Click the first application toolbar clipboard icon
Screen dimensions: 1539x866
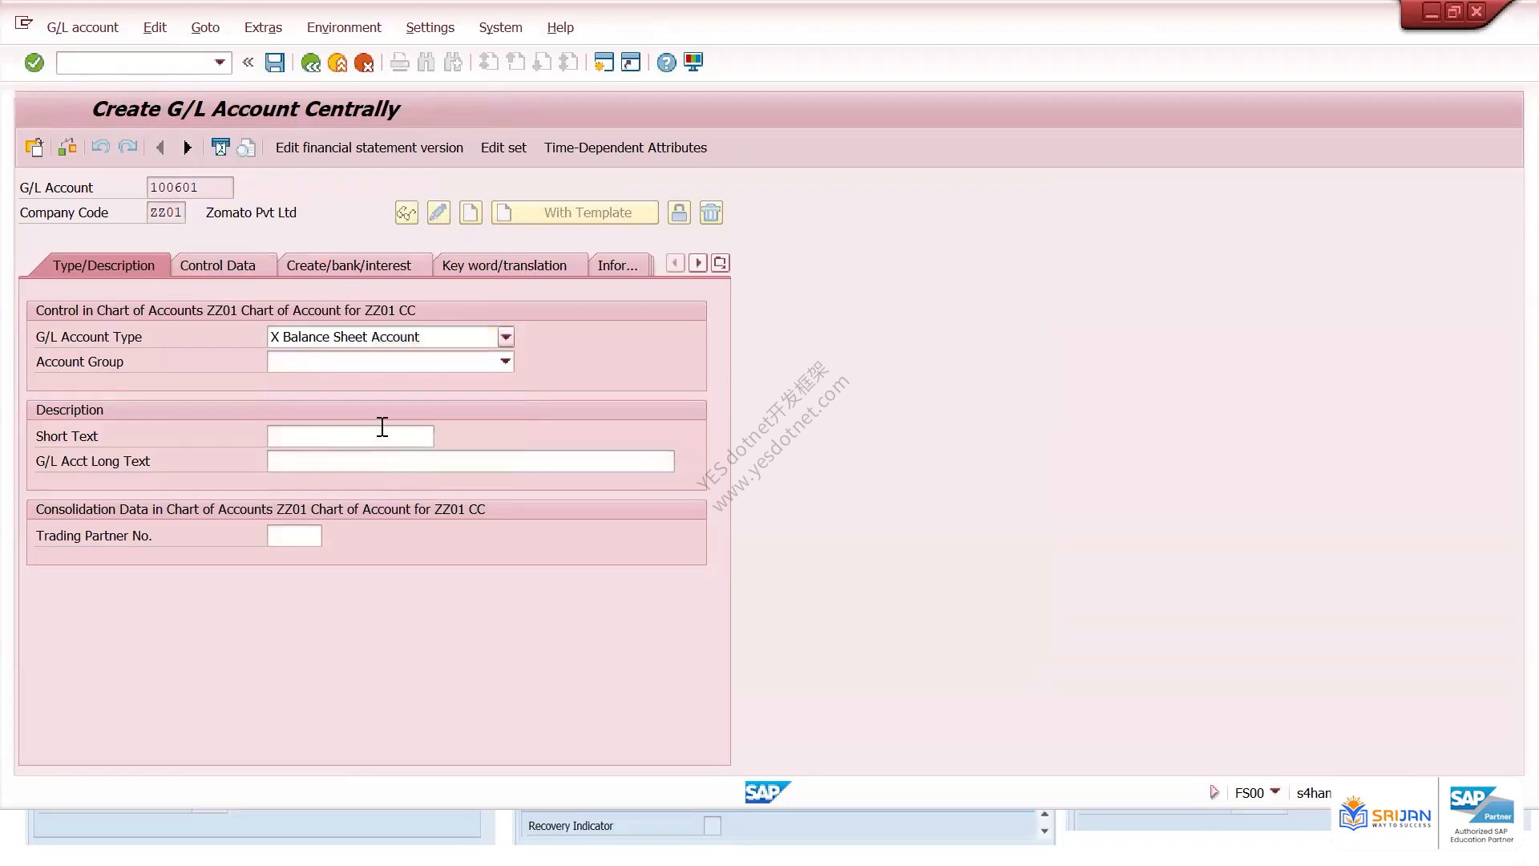[x=34, y=148]
